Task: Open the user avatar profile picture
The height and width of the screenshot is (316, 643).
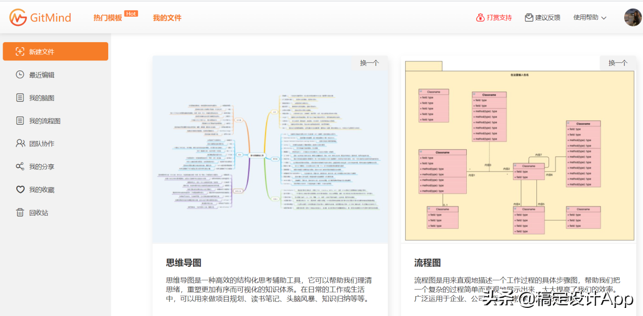Action: [x=633, y=18]
